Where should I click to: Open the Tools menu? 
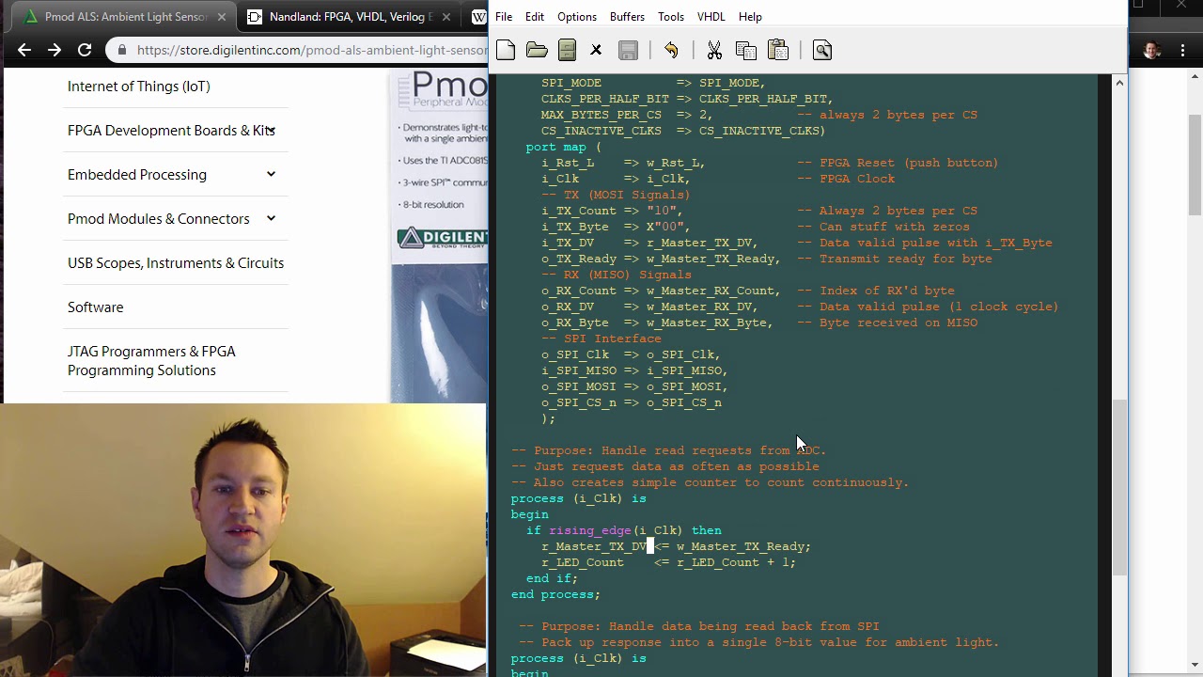[x=671, y=17]
